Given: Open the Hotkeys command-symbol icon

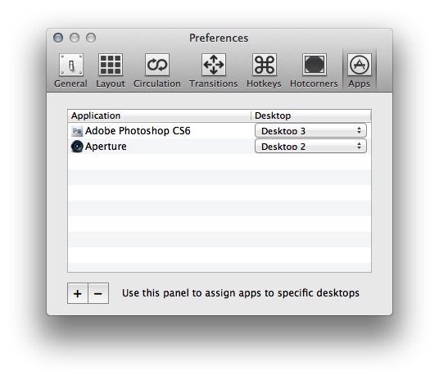Looking at the screenshot, I should point(265,65).
